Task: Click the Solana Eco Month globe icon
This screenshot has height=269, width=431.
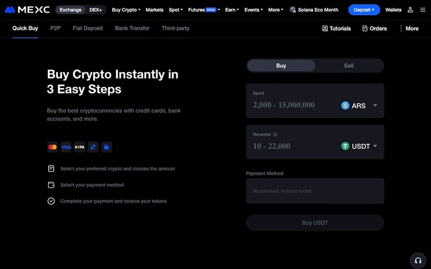Action: 292,10
